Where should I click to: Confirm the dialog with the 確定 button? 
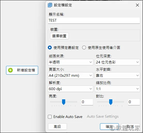109,127
